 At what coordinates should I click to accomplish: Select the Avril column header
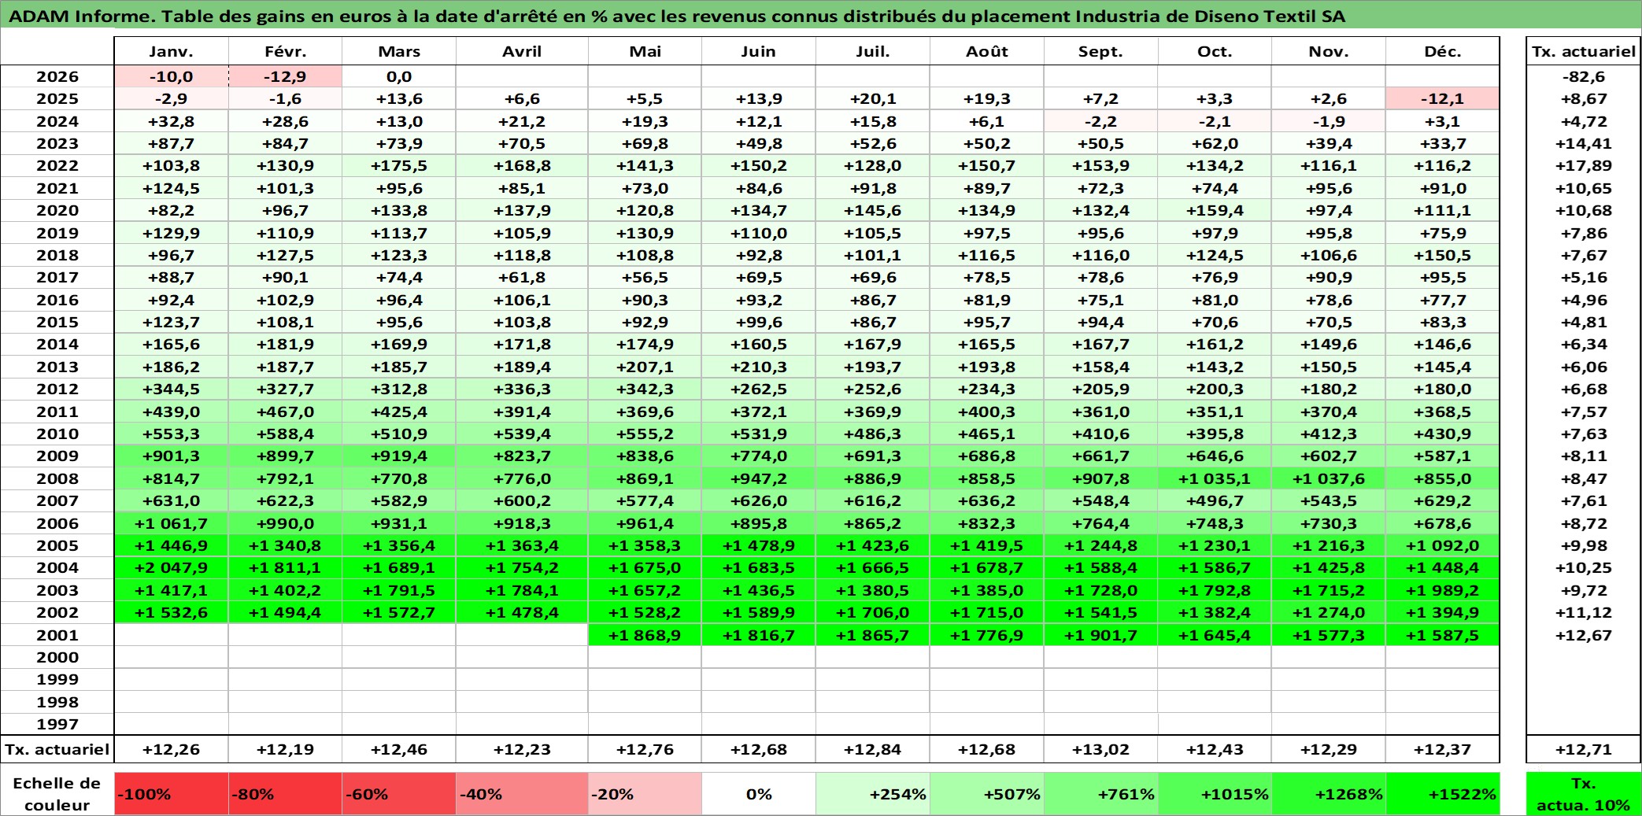coord(522,51)
